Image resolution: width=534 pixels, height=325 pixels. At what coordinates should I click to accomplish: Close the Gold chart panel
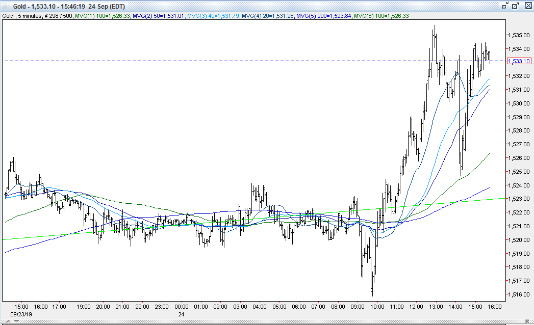[x=528, y=6]
